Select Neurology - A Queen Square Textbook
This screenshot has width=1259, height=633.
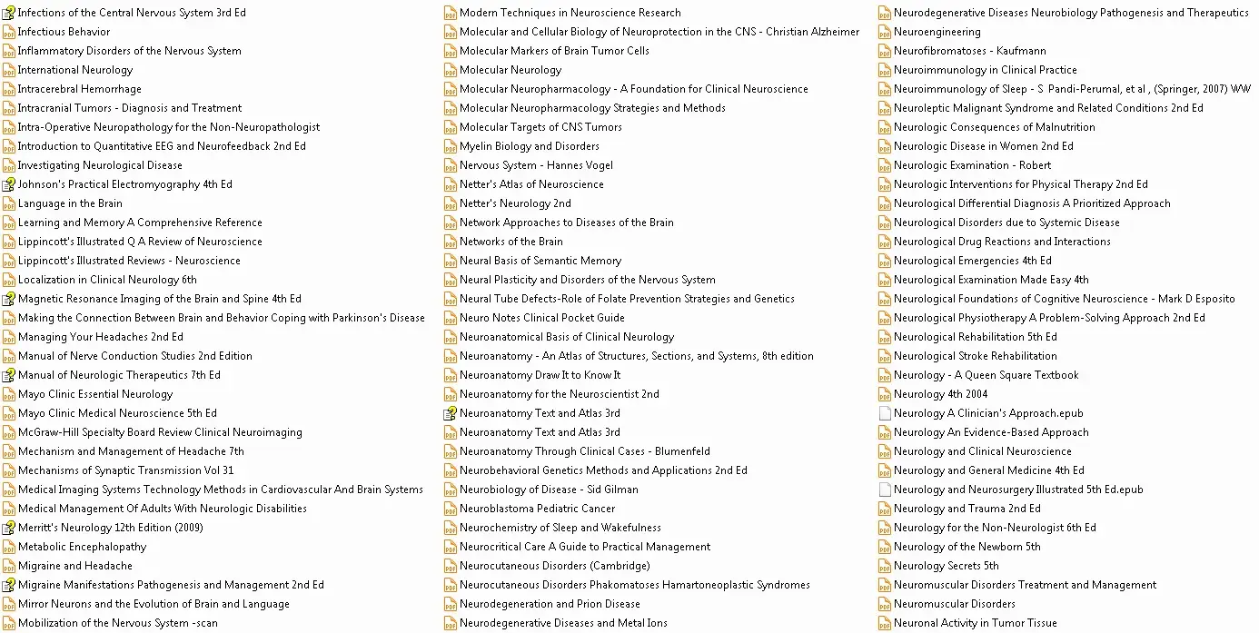(986, 375)
